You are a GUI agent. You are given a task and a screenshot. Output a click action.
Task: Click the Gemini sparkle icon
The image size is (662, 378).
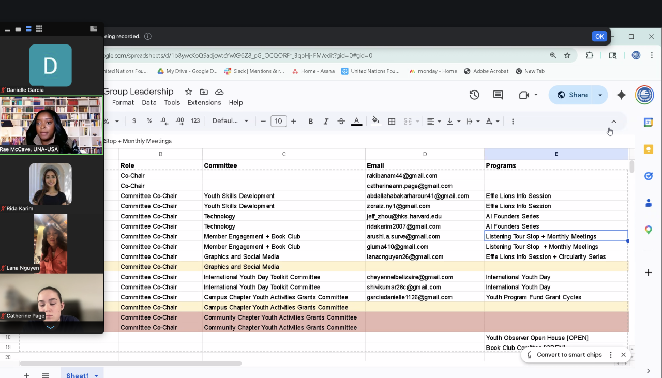[x=621, y=95]
